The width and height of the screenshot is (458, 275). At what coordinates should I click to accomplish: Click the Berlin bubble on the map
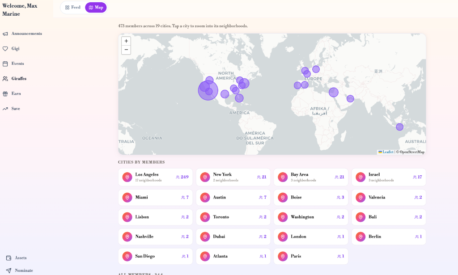(x=316, y=69)
